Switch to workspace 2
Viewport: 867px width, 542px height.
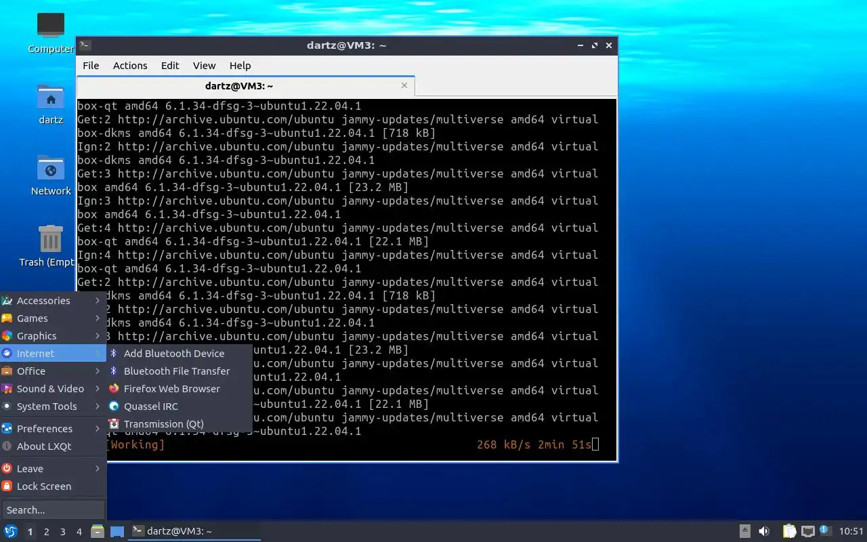pyautogui.click(x=46, y=532)
